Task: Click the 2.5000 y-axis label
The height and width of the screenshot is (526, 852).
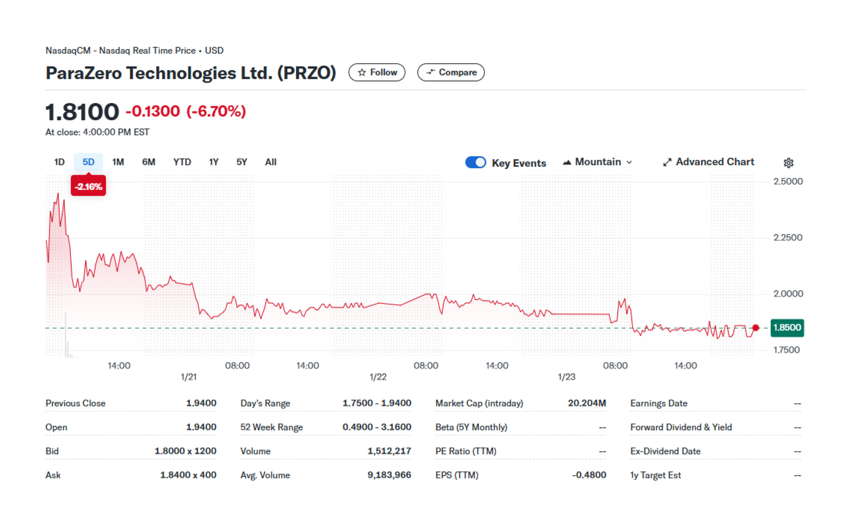Action: click(788, 182)
